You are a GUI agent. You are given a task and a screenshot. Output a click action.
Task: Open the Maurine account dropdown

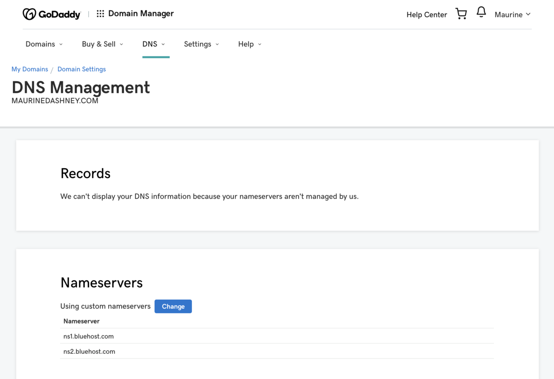(513, 15)
